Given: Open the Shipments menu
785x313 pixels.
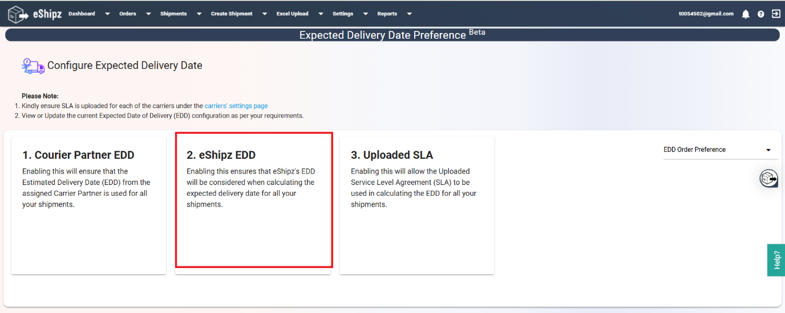Looking at the screenshot, I should 173,14.
